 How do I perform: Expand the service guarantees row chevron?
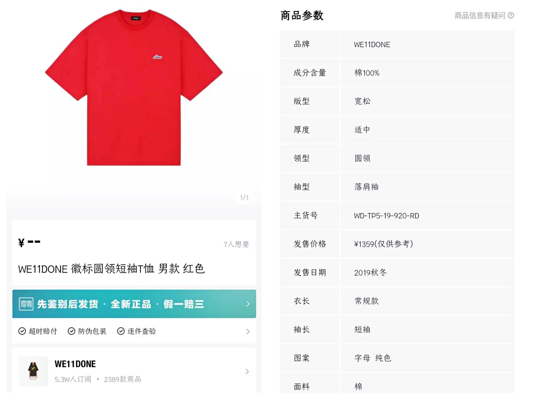click(248, 331)
